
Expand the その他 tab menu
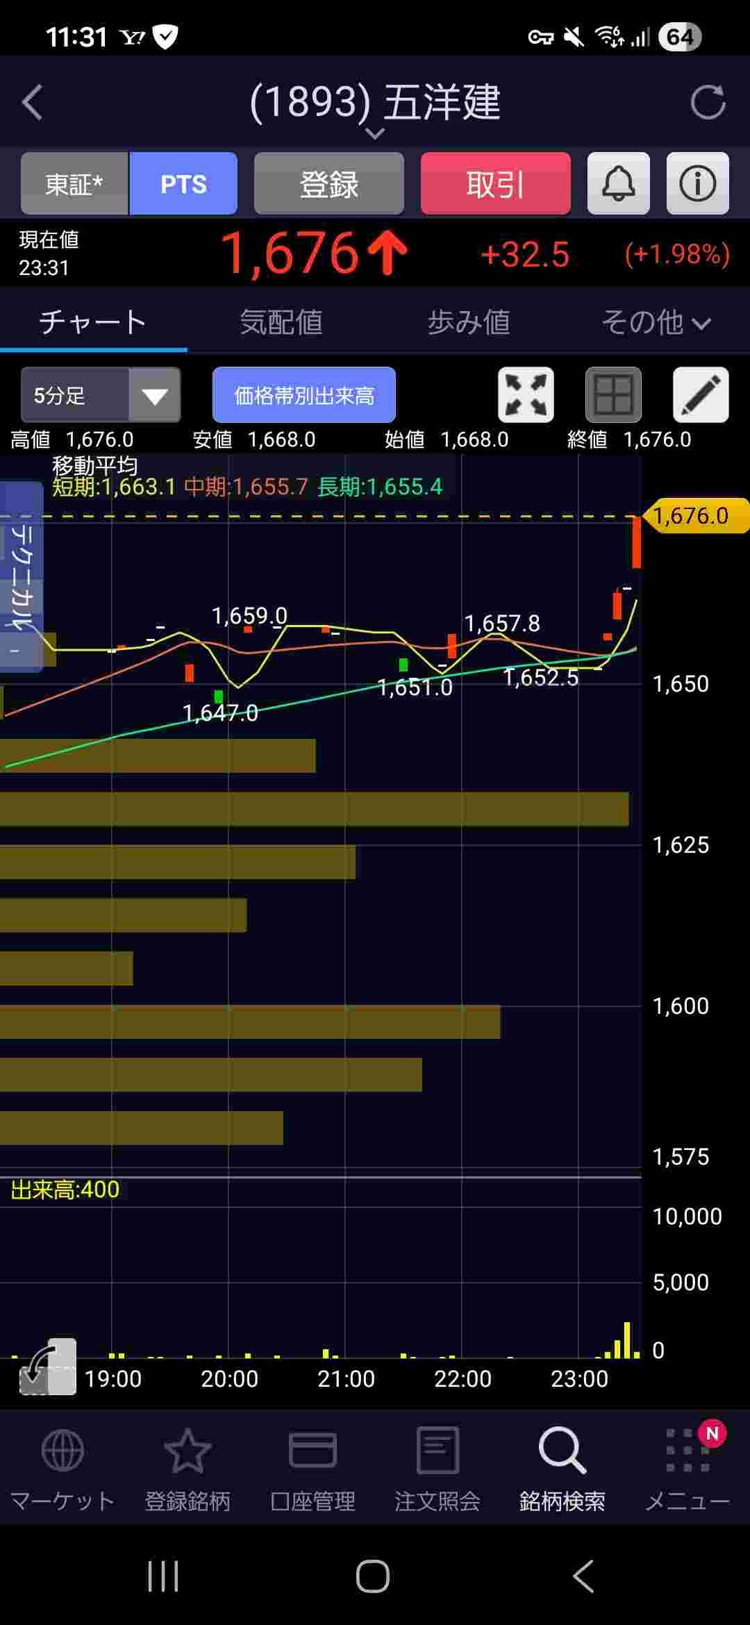pyautogui.click(x=656, y=322)
